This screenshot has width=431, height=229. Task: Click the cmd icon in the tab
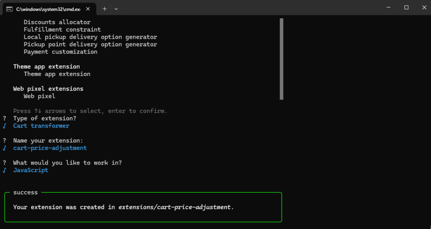pyautogui.click(x=9, y=8)
